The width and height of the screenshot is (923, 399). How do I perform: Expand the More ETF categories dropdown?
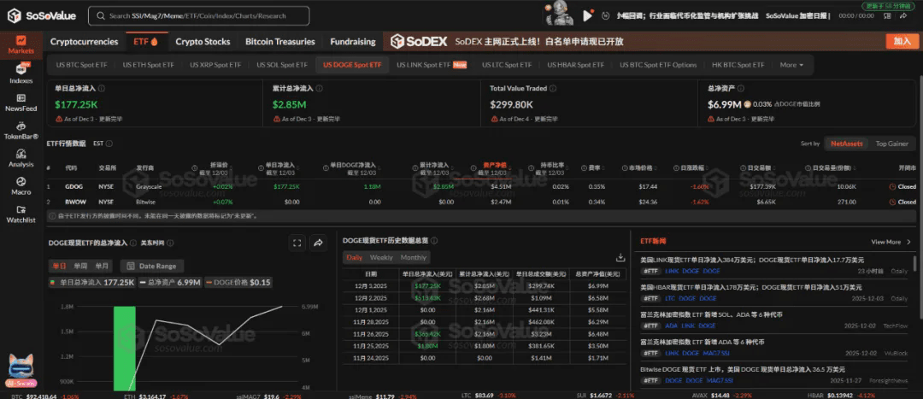point(791,65)
